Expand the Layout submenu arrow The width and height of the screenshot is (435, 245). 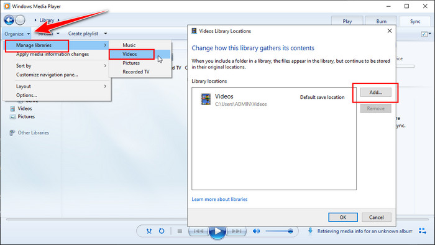[105, 86]
